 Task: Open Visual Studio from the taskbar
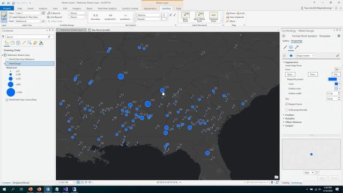65,189
